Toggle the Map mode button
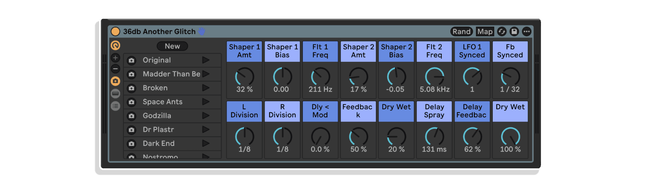Viewport: 652px width, 187px height. click(485, 32)
